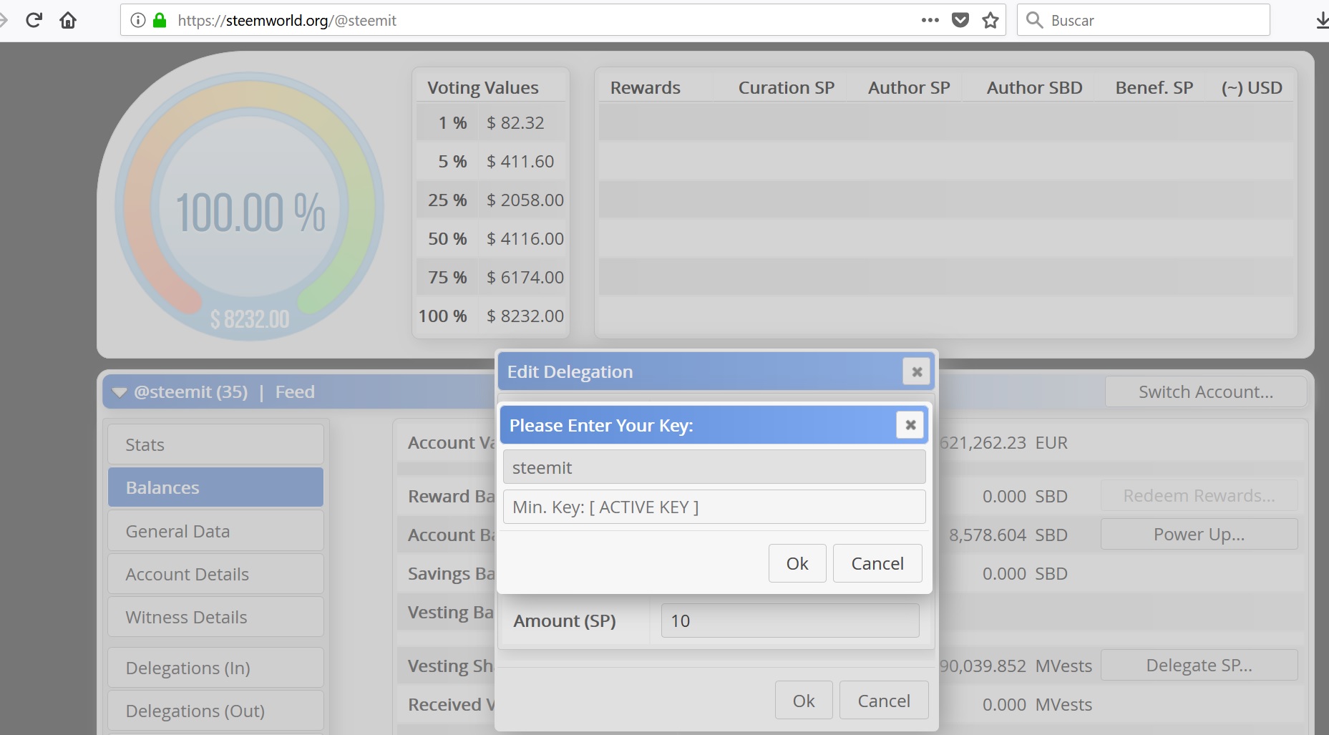This screenshot has width=1329, height=735.
Task: Click the 100 % voting value row
Action: coord(492,316)
